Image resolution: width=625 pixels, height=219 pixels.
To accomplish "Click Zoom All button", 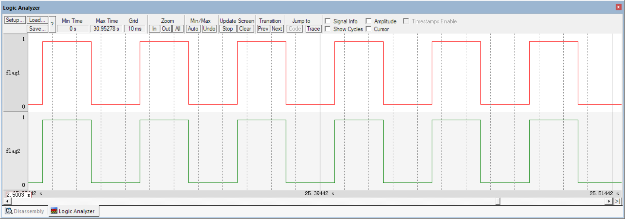I will point(178,29).
